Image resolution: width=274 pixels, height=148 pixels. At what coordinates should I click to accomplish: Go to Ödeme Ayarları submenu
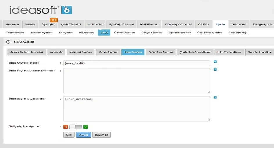(x=124, y=33)
